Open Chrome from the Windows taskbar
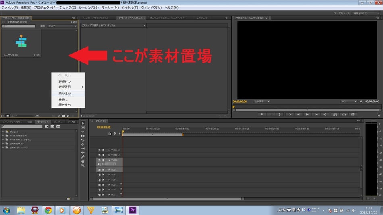 (48, 210)
